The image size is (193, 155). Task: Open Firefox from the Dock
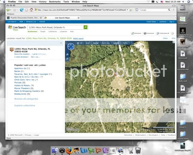69,150
